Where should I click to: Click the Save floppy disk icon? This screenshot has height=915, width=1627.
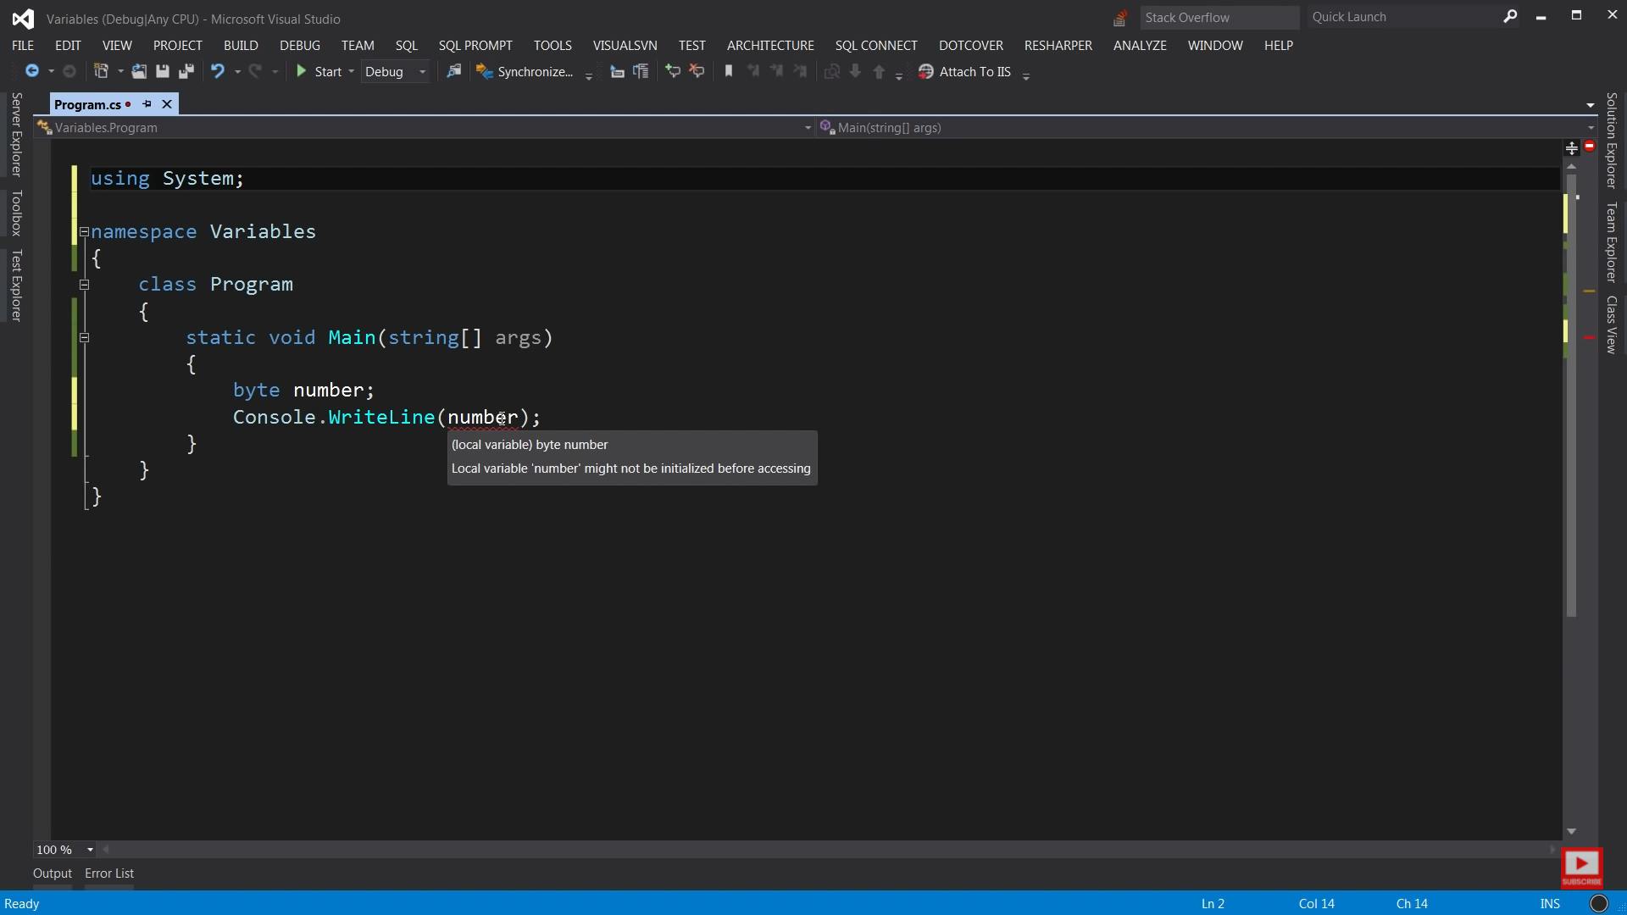tap(163, 72)
